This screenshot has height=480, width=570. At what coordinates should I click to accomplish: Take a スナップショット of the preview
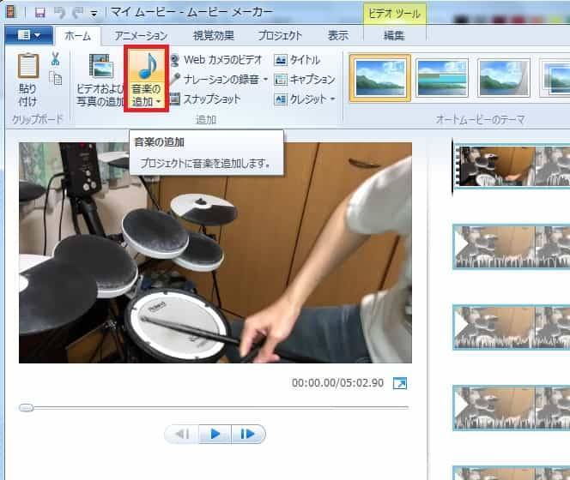pos(212,99)
